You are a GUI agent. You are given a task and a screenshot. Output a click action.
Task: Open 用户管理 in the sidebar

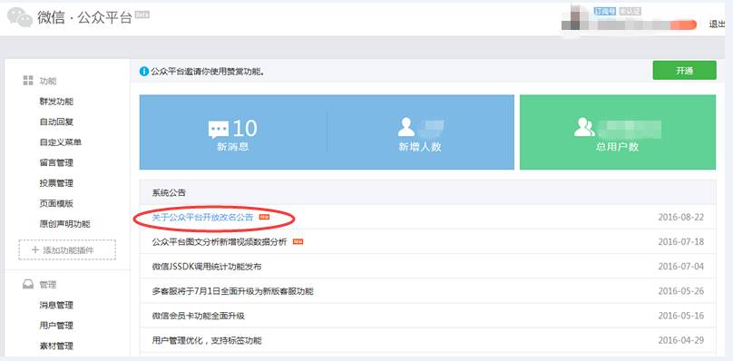point(56,326)
